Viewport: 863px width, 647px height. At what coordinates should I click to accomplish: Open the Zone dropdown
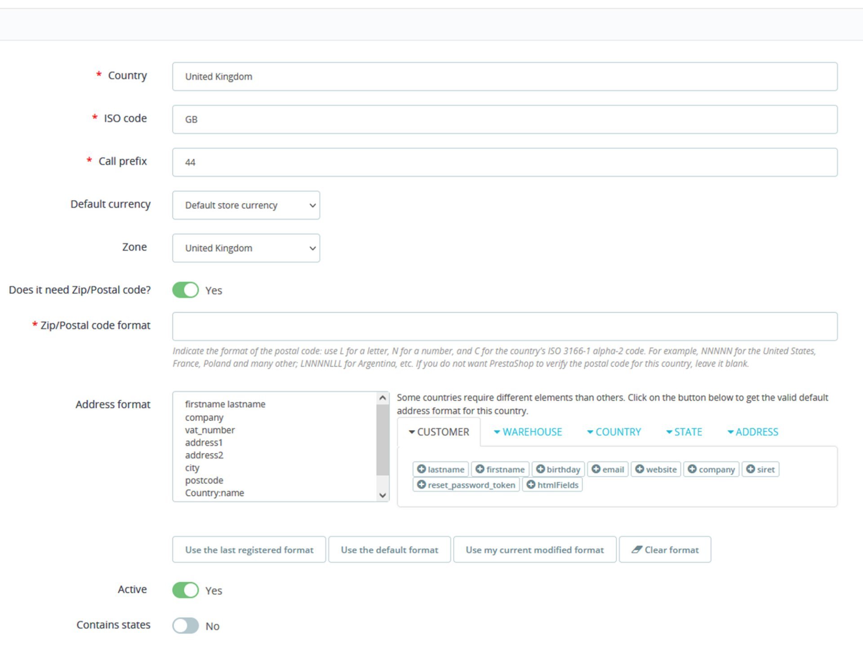pos(246,248)
